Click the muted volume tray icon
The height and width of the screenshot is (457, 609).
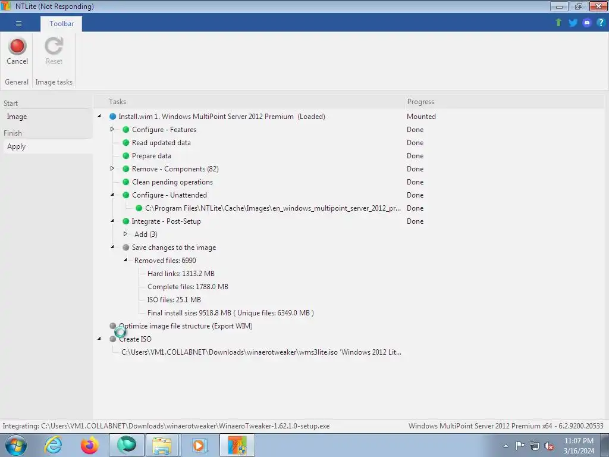pyautogui.click(x=549, y=446)
